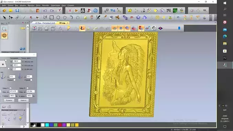The width and height of the screenshot is (233, 131).
Task: Click the Закрыть button
Action: coord(23,100)
